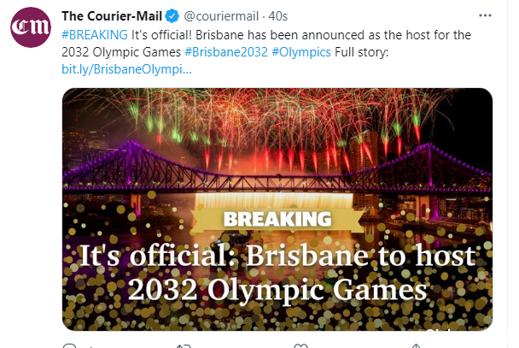Click the reply speech bubble icon
Viewport: 519px width, 348px height.
(69, 346)
